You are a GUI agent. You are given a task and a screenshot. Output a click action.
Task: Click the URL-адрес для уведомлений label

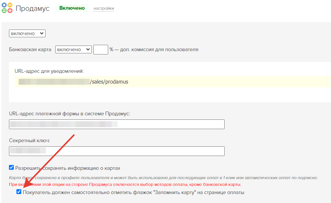coord(49,71)
